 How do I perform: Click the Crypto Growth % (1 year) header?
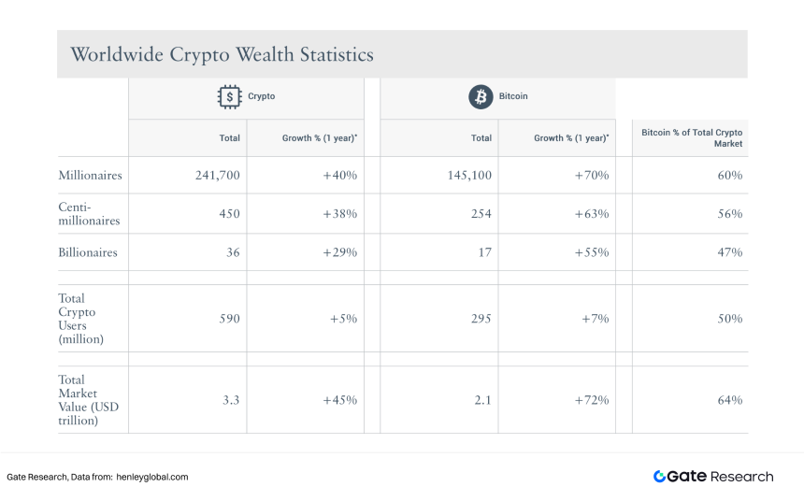(x=319, y=138)
